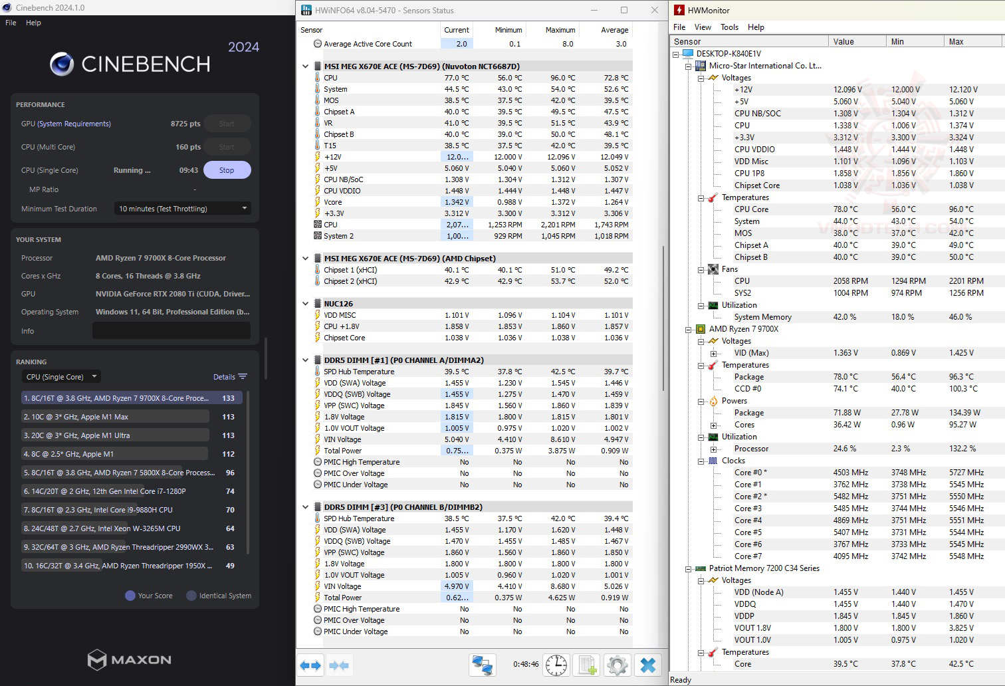Screen dimensions: 1005x686
Task: Open the Help menu in Cinebench
Action: point(33,23)
